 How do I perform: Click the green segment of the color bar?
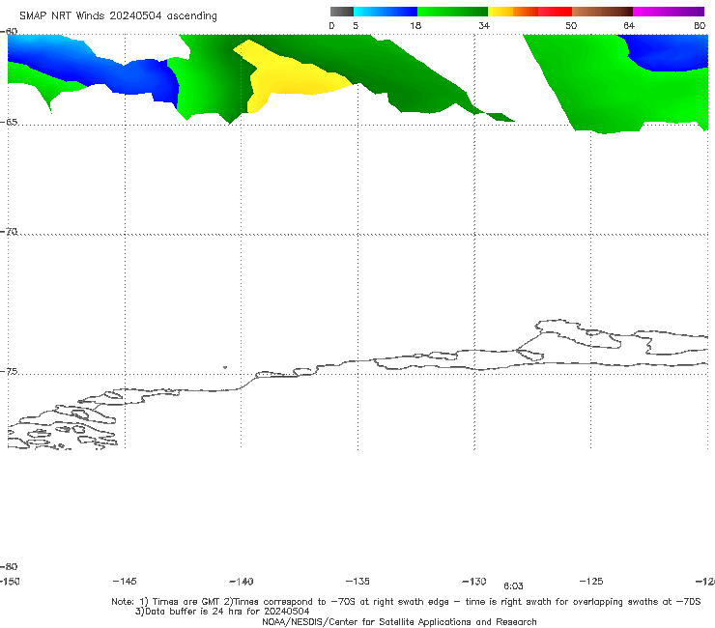[452, 12]
